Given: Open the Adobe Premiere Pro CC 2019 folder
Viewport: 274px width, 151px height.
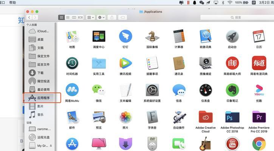Looking at the screenshot, I should pyautogui.click(x=259, y=117).
